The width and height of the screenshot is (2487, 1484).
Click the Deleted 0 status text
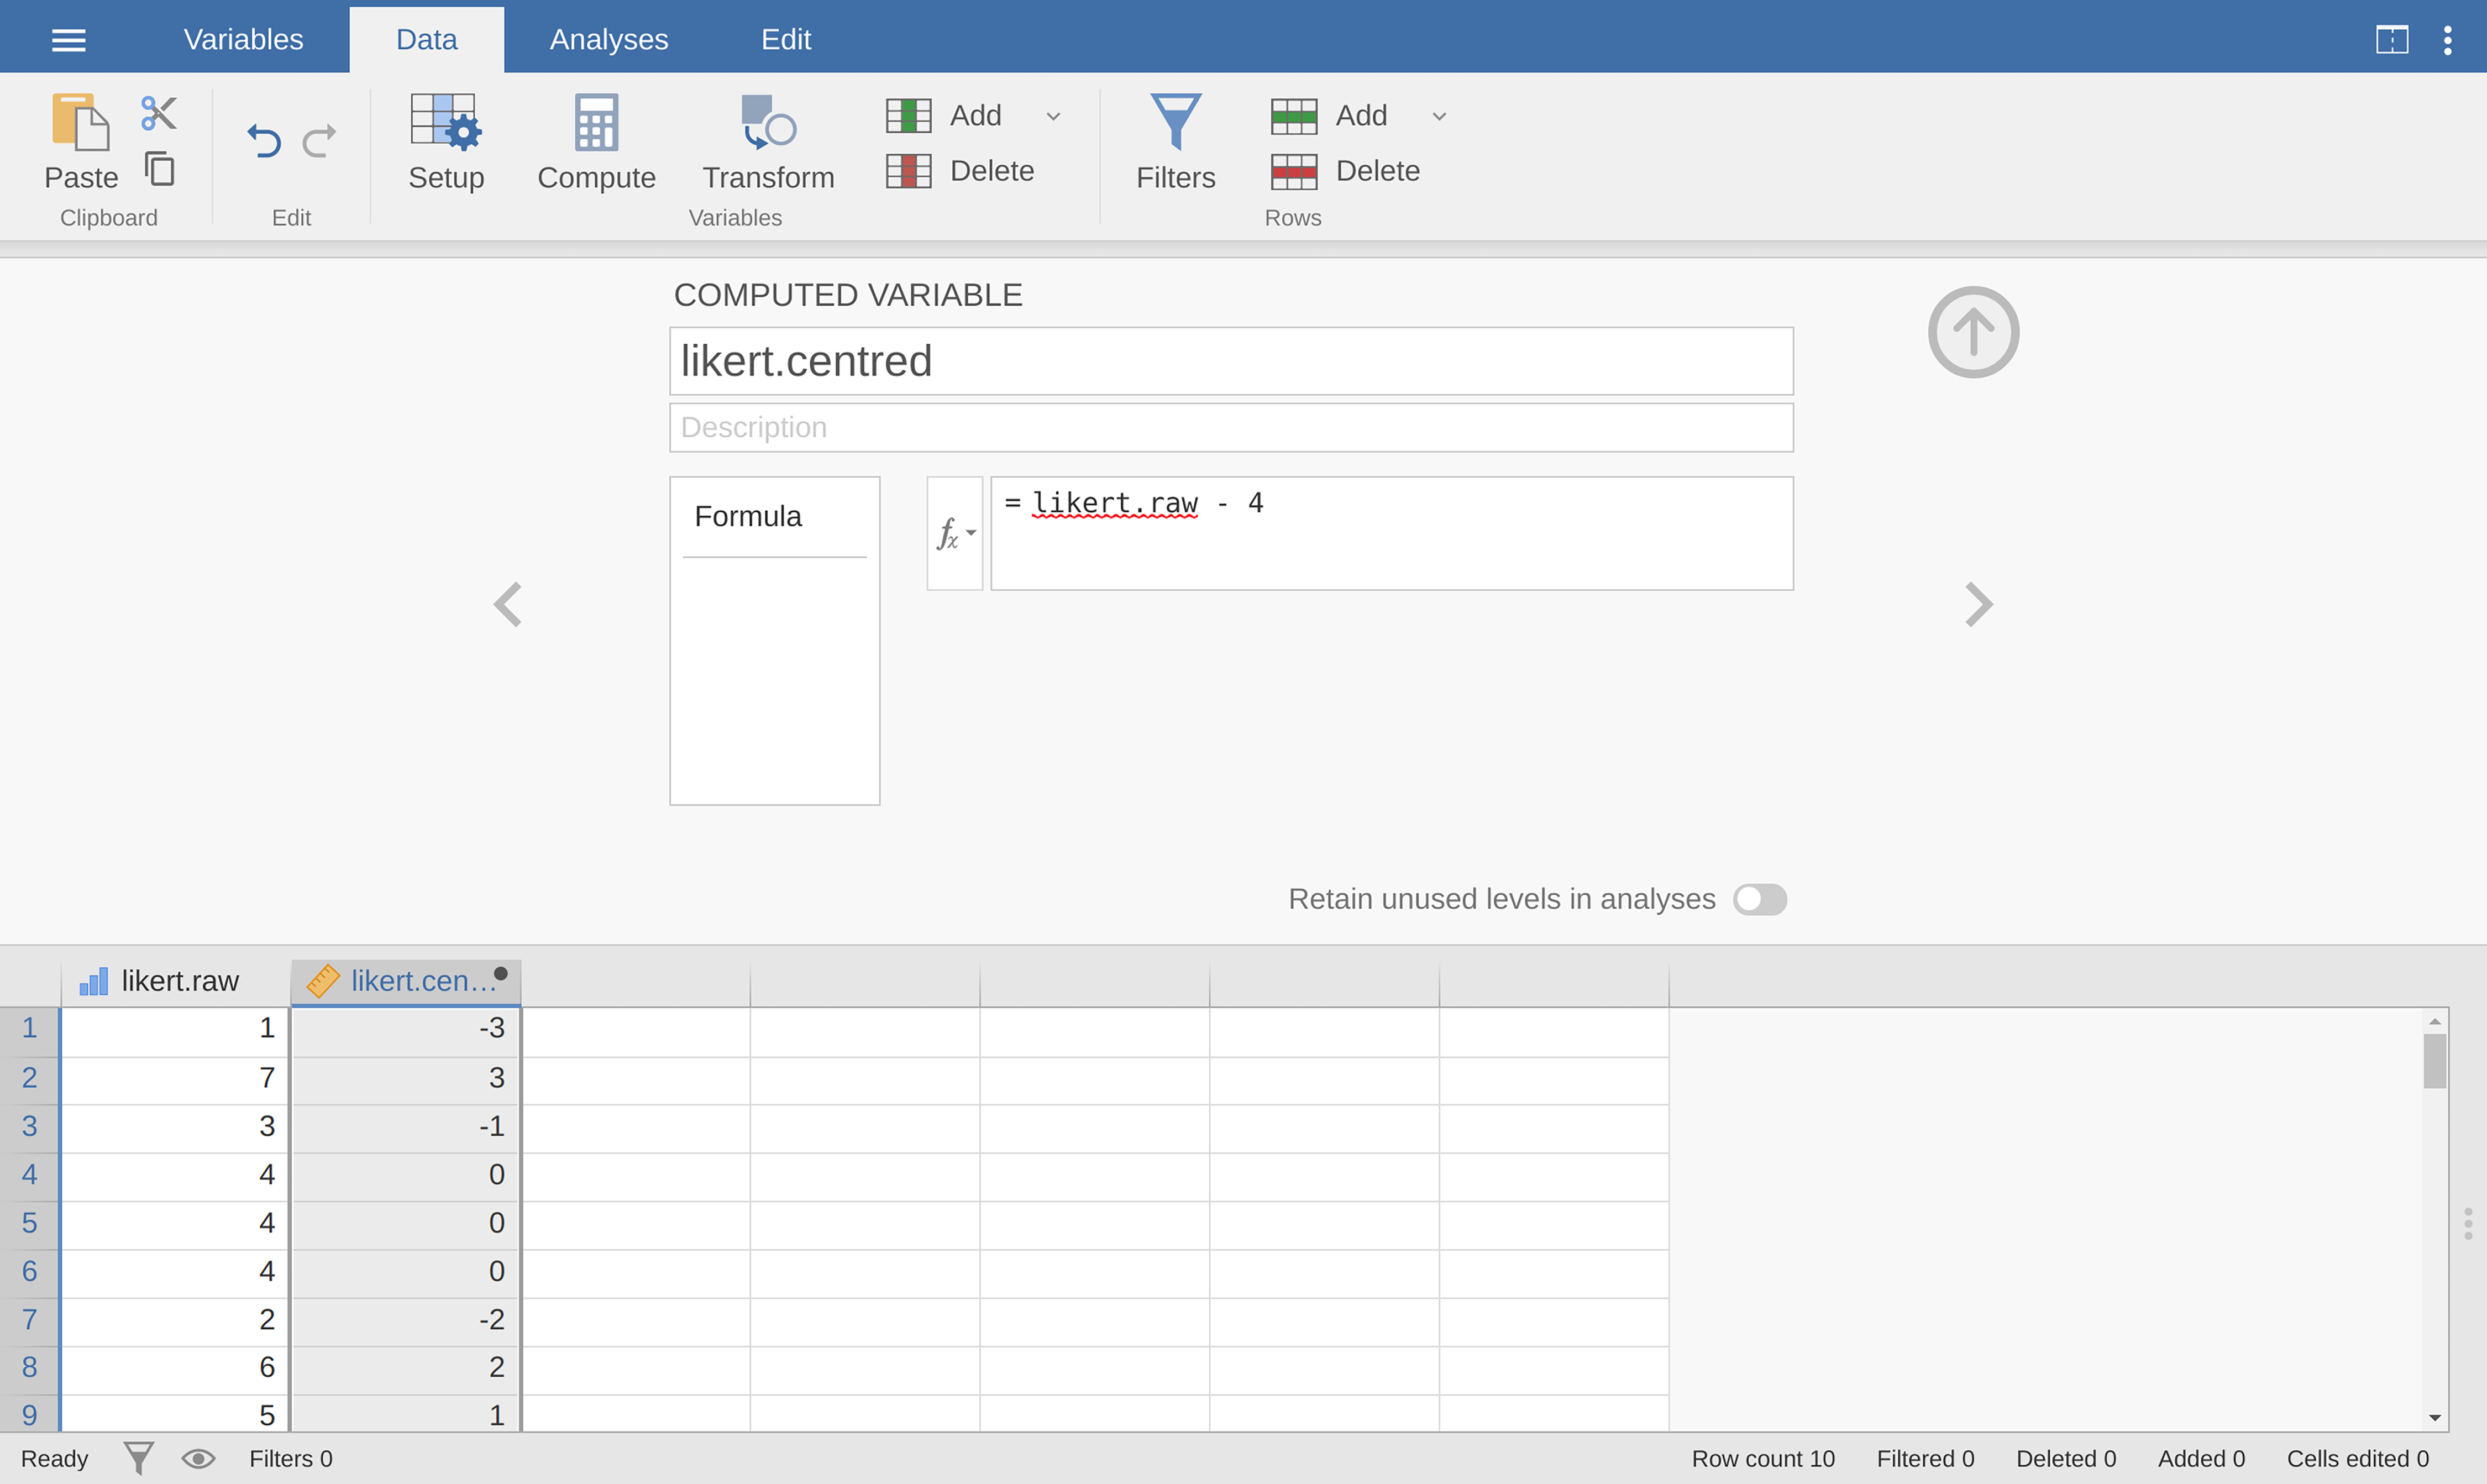point(2066,1459)
